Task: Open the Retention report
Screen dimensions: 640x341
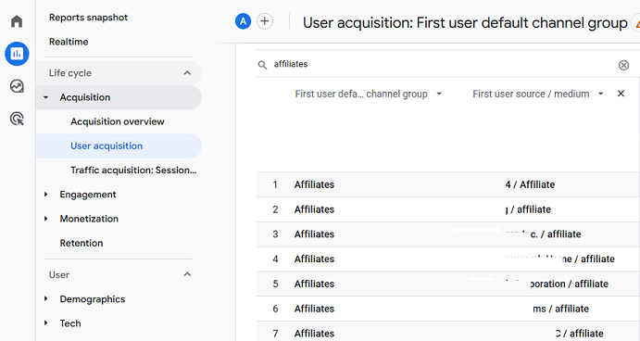Action: 82,243
